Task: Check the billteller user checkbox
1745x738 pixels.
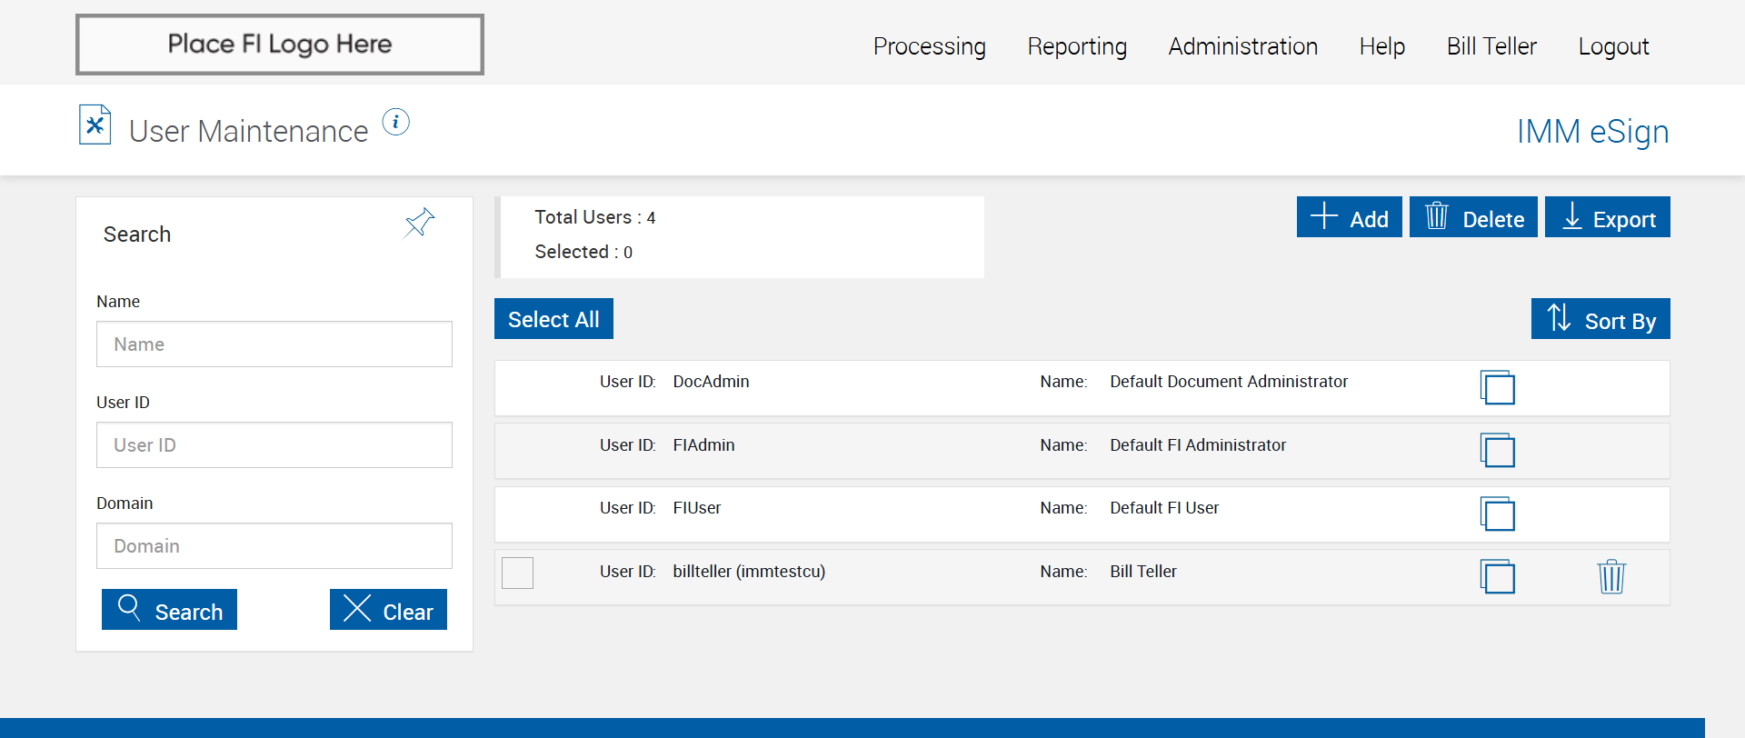Action: (x=517, y=573)
